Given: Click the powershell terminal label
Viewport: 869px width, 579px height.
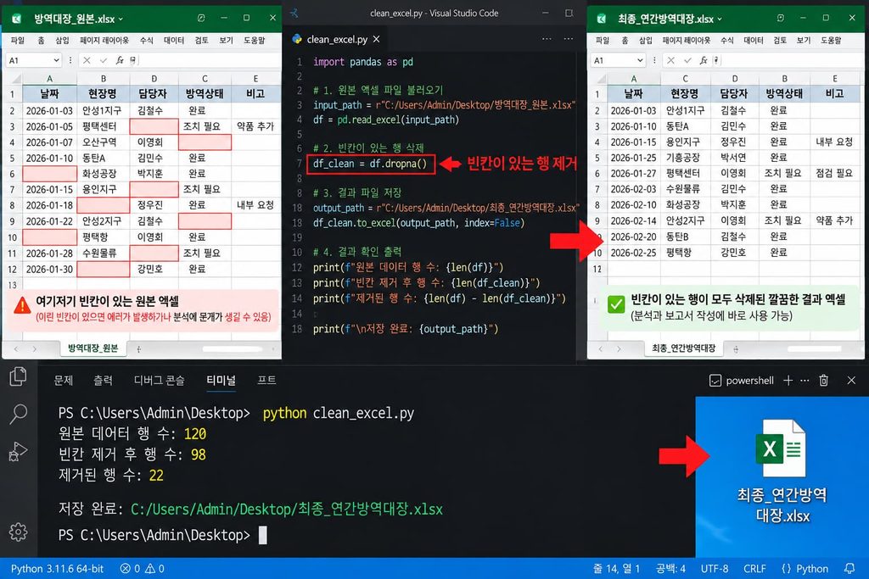Looking at the screenshot, I should click(749, 381).
